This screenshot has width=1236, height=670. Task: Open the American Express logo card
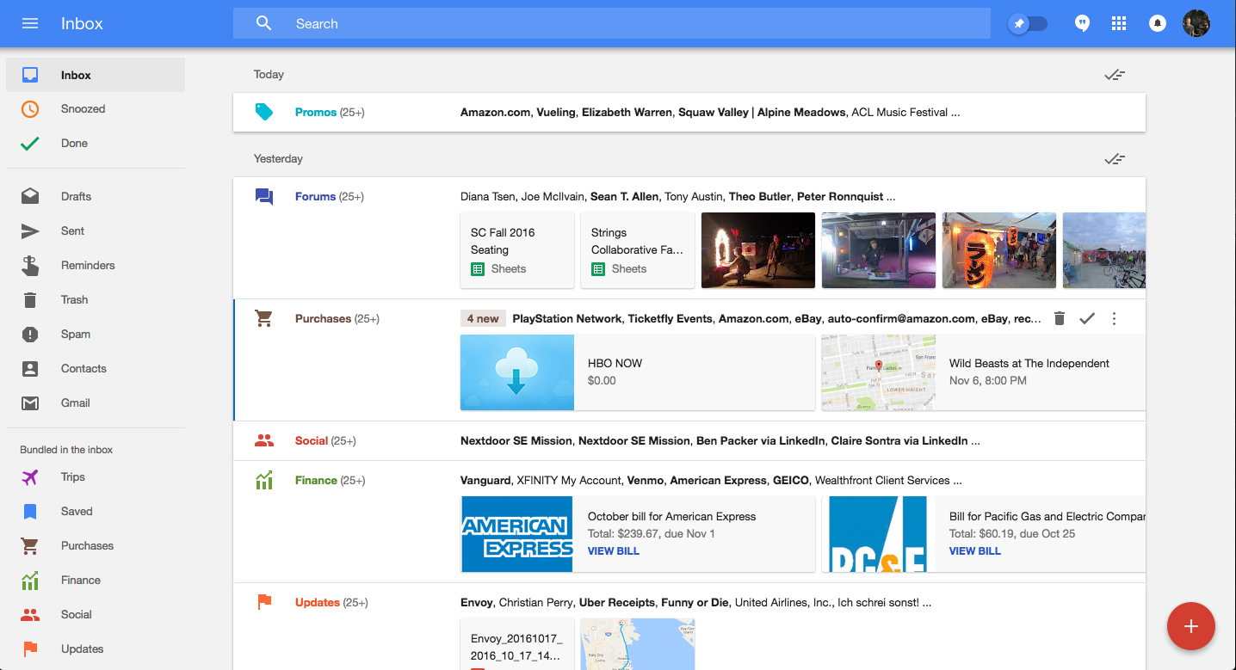point(517,534)
